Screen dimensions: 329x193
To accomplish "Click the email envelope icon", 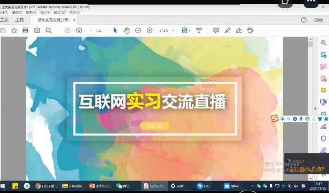I will click(37, 30).
